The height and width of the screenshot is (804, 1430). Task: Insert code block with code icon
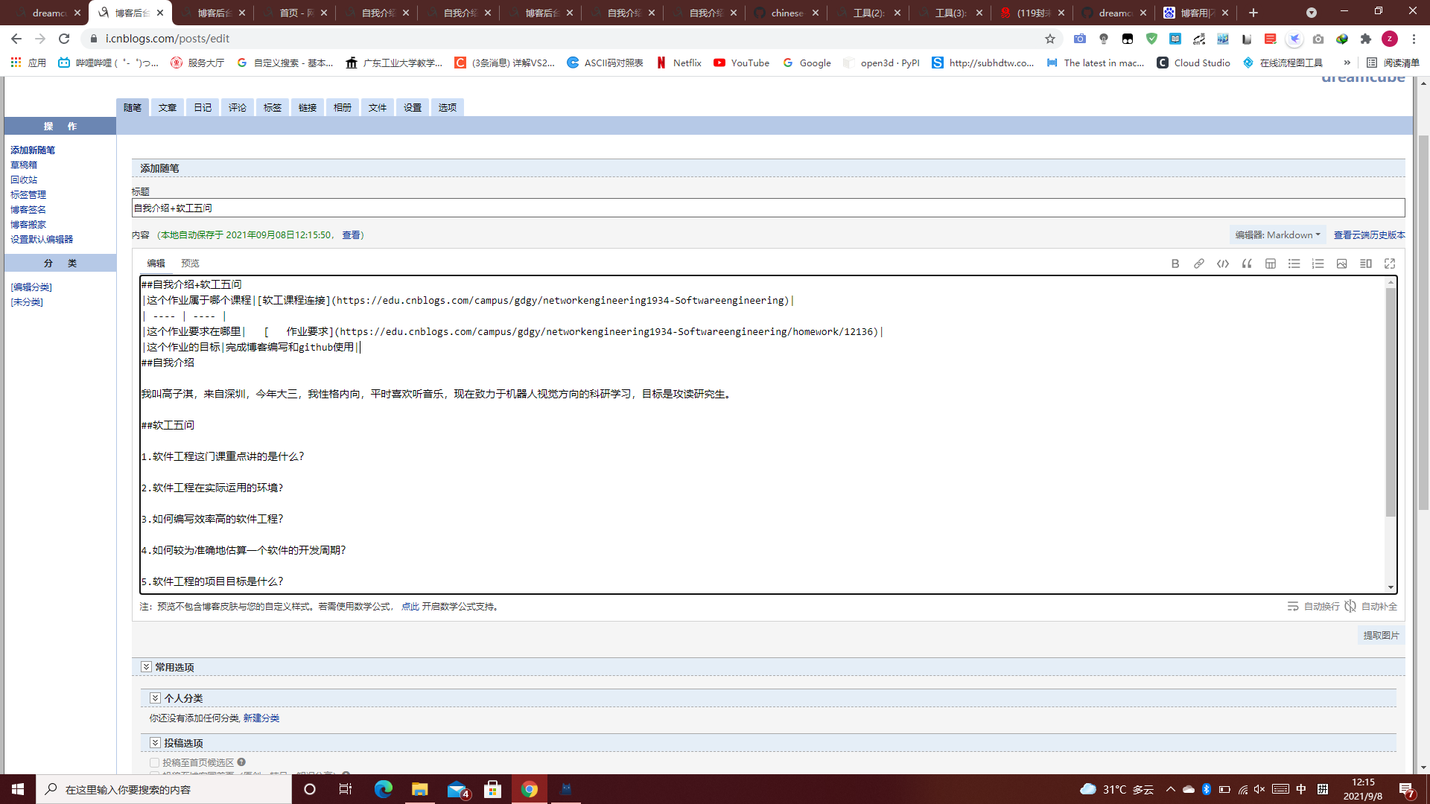(1223, 264)
